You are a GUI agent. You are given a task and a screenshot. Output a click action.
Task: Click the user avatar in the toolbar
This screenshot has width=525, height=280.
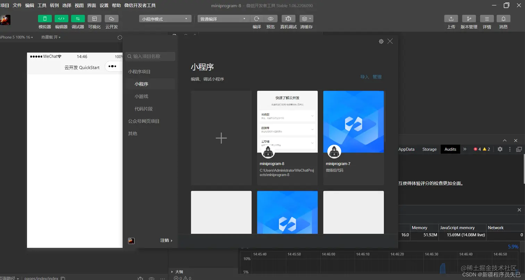point(5,20)
